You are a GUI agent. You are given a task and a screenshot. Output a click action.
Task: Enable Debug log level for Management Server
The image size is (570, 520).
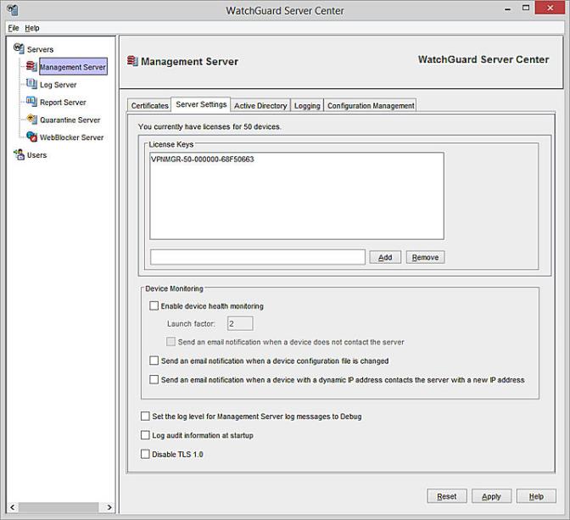(x=146, y=417)
